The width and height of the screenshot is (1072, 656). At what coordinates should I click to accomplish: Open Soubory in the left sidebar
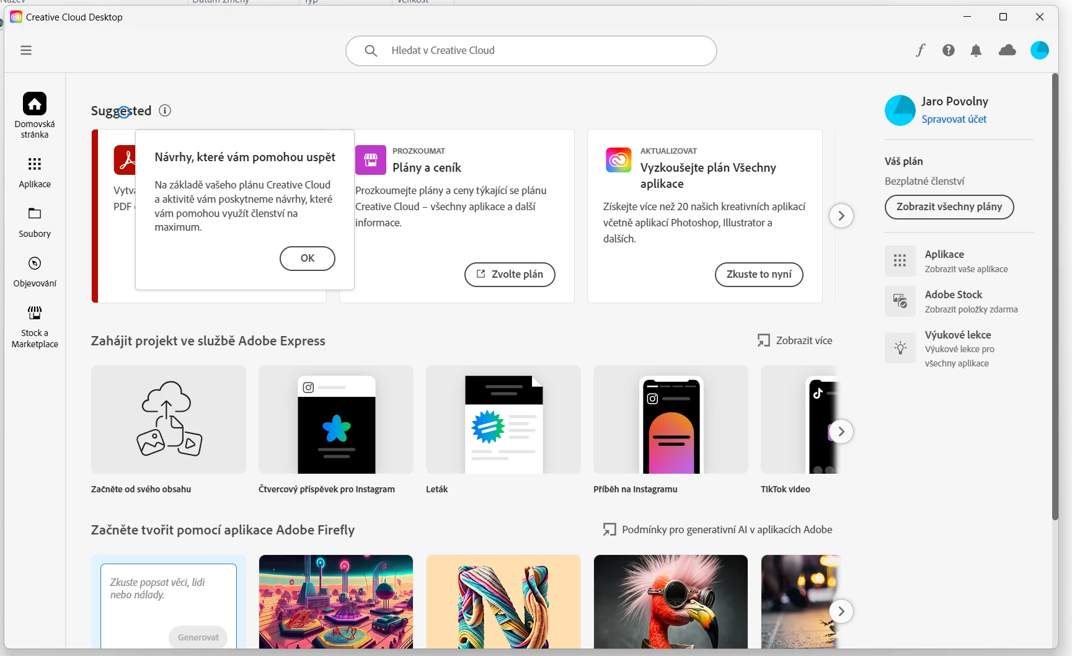pyautogui.click(x=35, y=223)
